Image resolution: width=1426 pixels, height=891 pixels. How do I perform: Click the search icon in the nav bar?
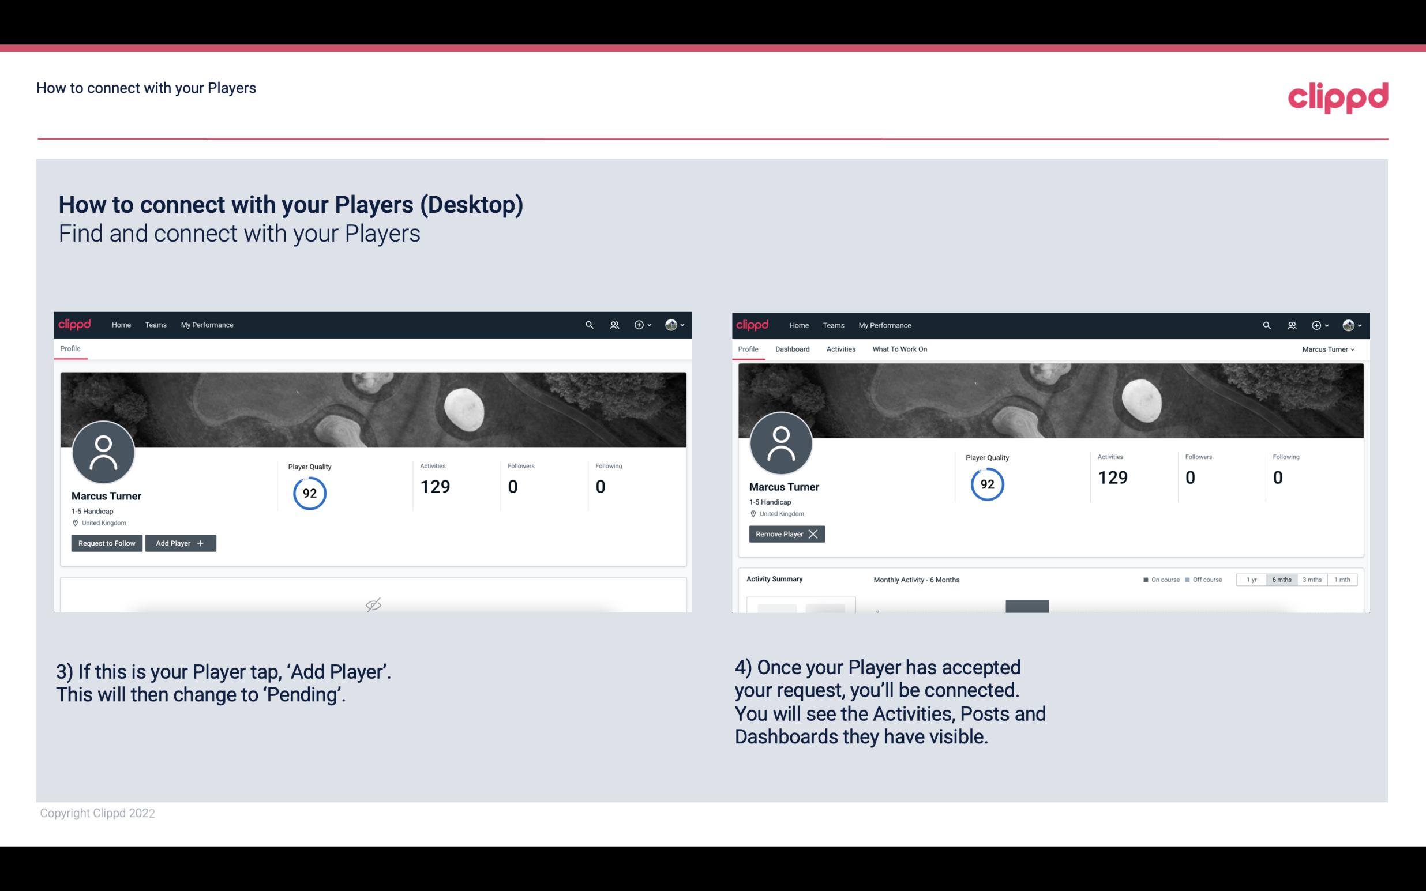[588, 325]
